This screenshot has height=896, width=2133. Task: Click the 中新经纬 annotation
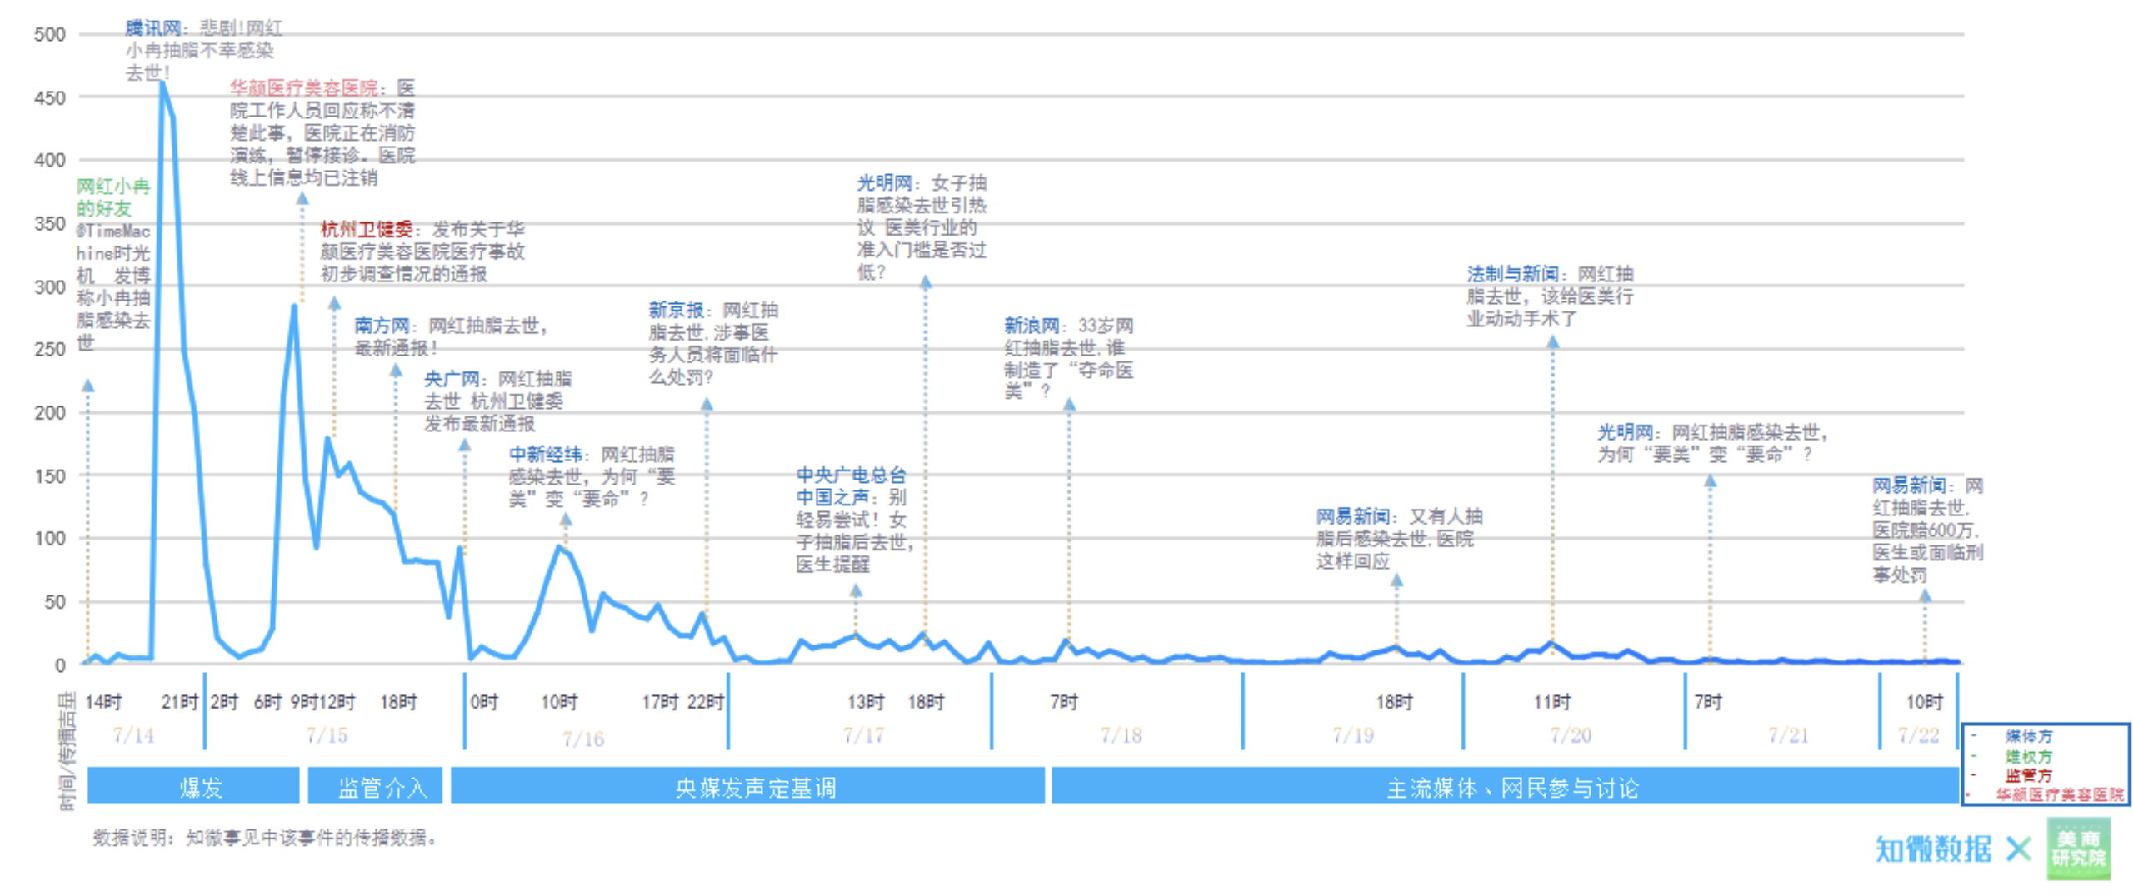(x=592, y=476)
